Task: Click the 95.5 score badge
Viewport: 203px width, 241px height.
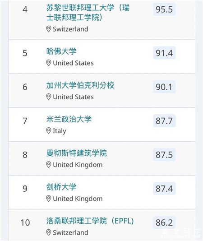Action: point(164,9)
